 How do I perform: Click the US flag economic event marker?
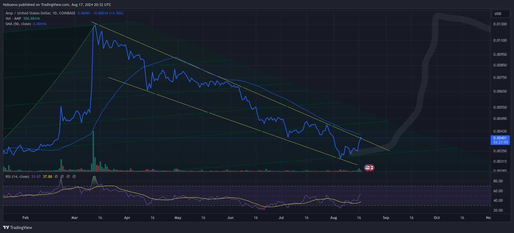[368, 168]
